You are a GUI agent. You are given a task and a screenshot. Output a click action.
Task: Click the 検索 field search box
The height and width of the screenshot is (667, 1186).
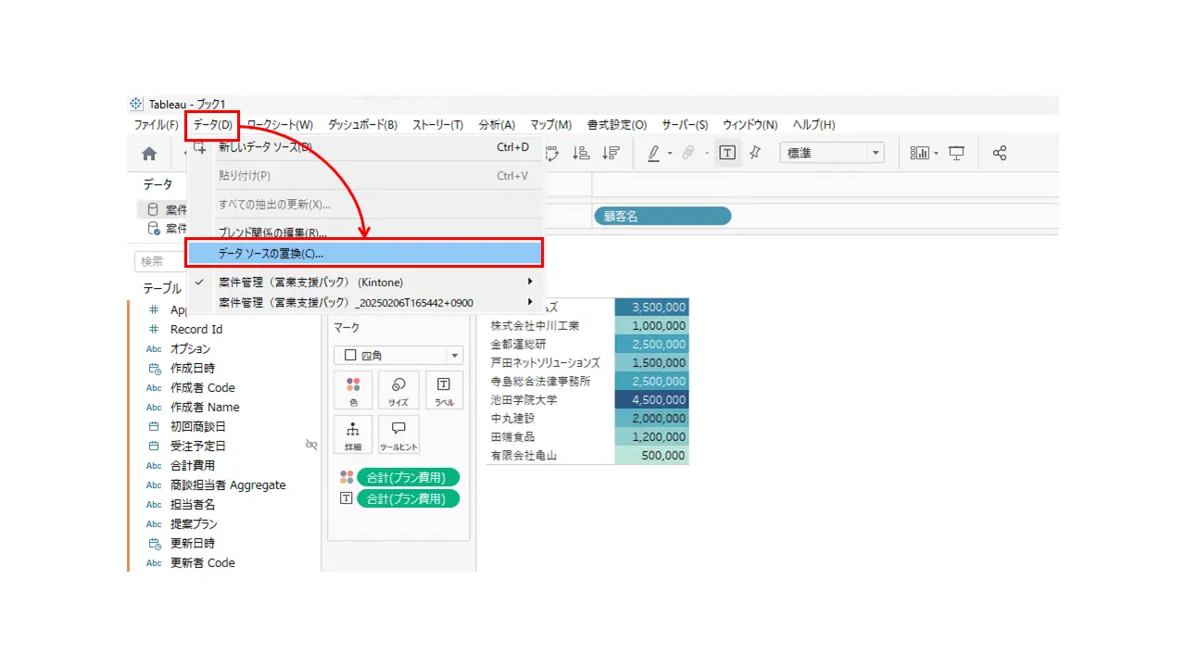coord(161,262)
